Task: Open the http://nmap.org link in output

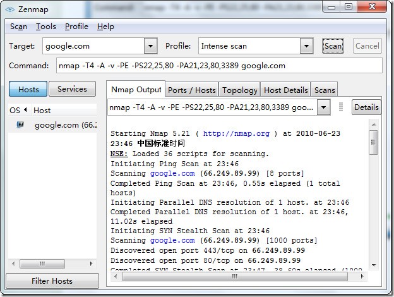Action: (x=236, y=133)
